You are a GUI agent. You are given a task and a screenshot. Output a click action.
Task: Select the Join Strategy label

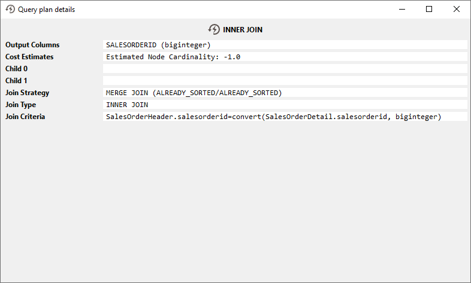[x=27, y=93]
